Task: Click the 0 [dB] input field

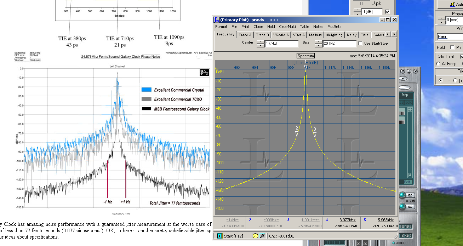Action: coord(372,12)
